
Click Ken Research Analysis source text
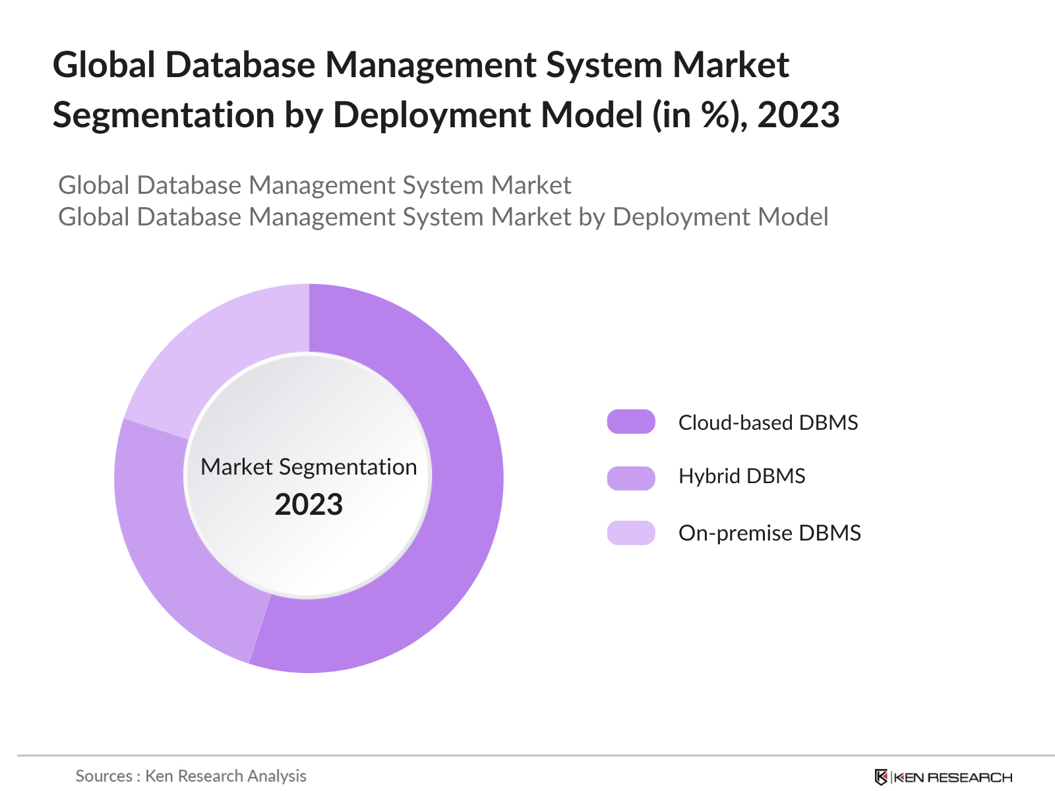226,776
